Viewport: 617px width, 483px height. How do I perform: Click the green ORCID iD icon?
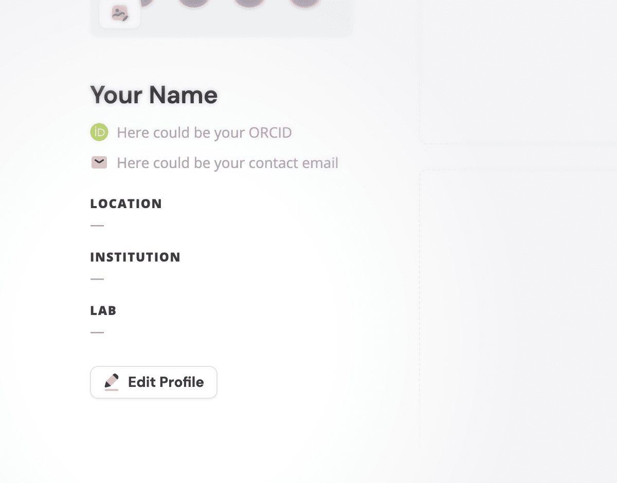99,132
